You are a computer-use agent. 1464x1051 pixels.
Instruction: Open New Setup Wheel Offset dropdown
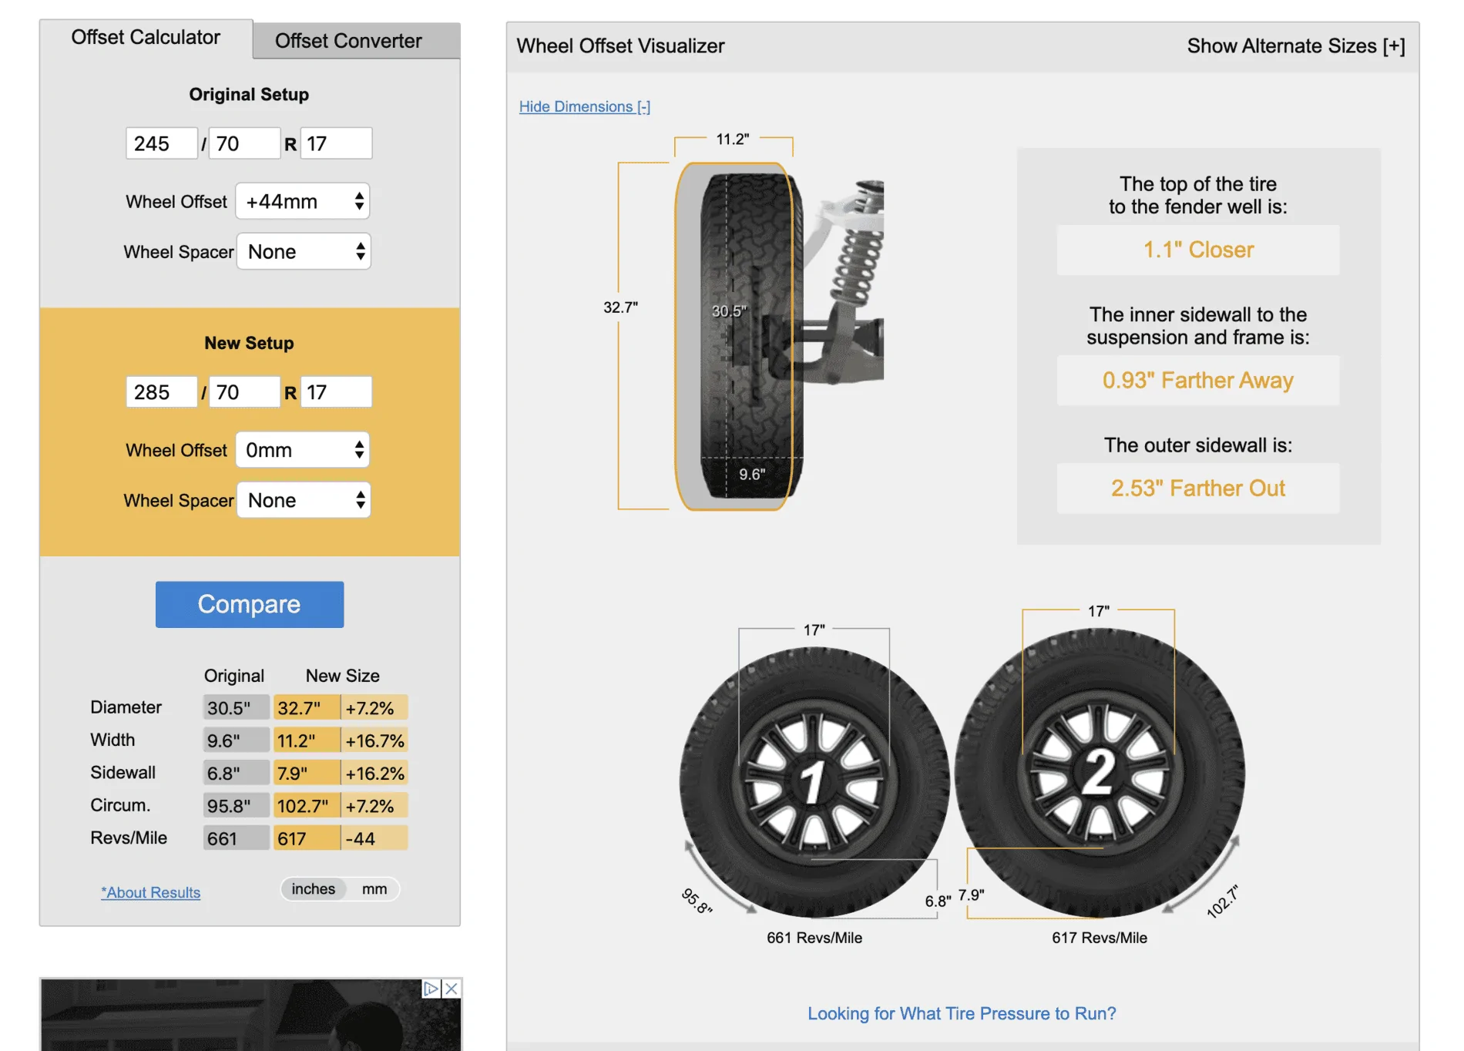pos(303,450)
